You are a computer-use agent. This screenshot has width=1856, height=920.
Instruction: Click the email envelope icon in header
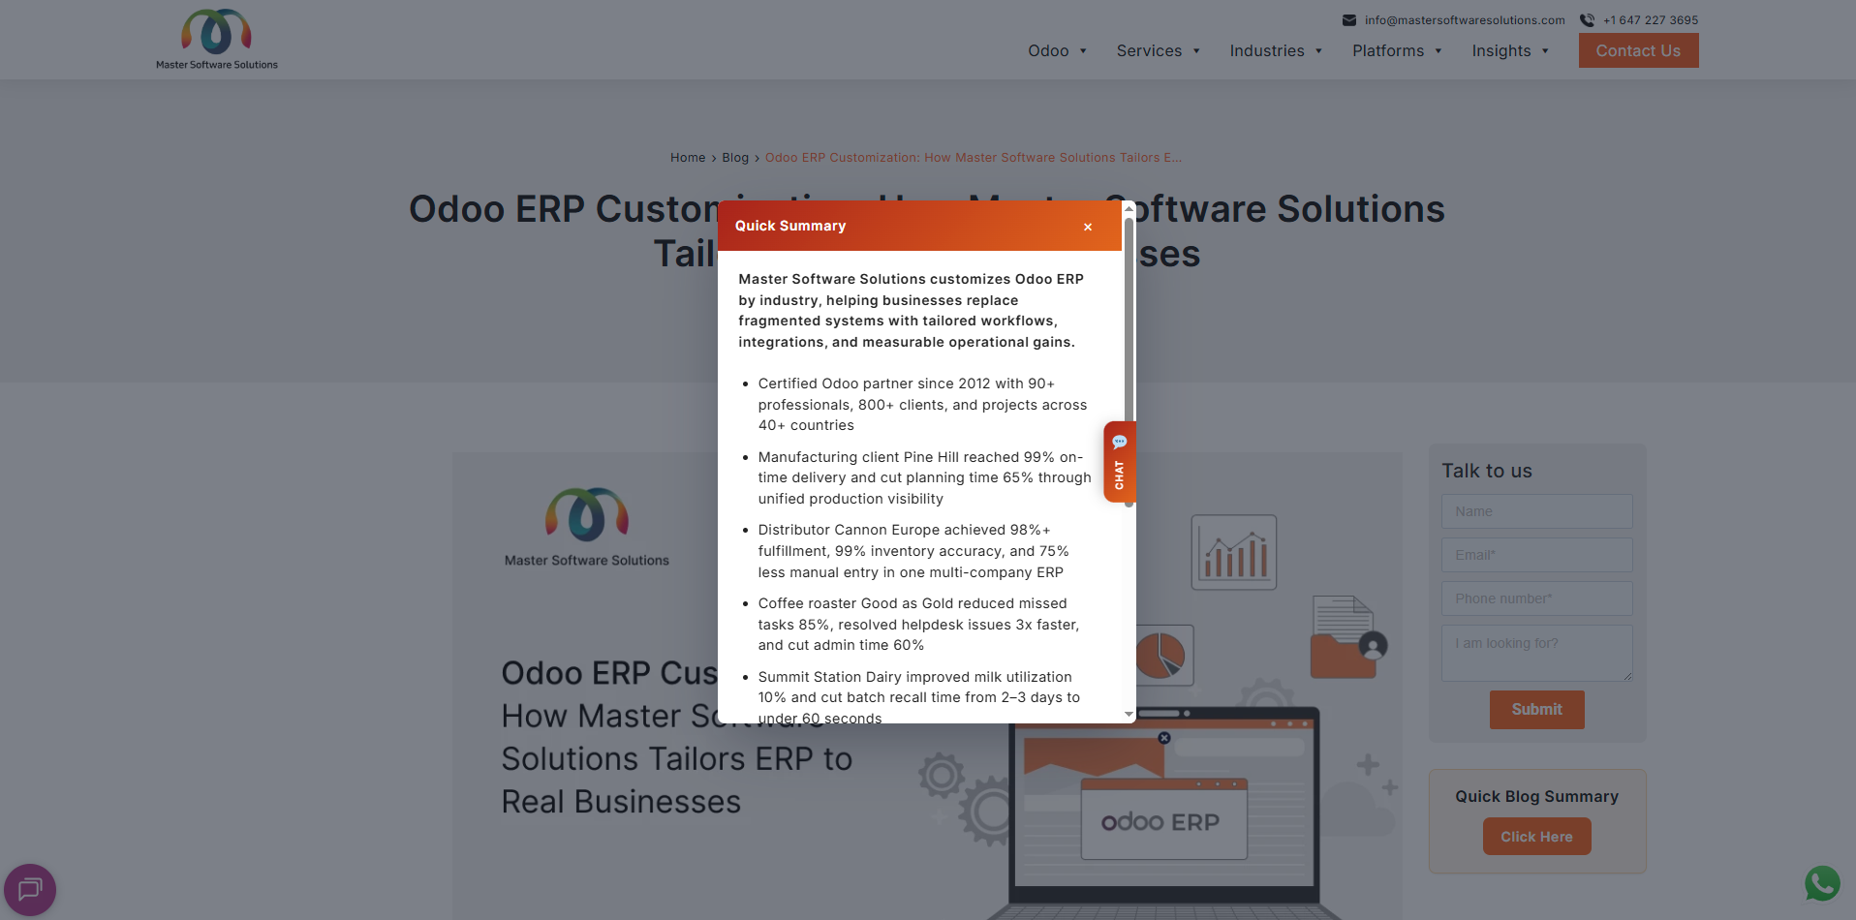[1348, 20]
